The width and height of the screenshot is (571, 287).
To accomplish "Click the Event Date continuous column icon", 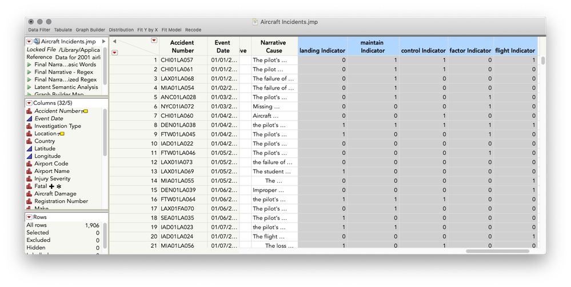I will click(x=30, y=119).
